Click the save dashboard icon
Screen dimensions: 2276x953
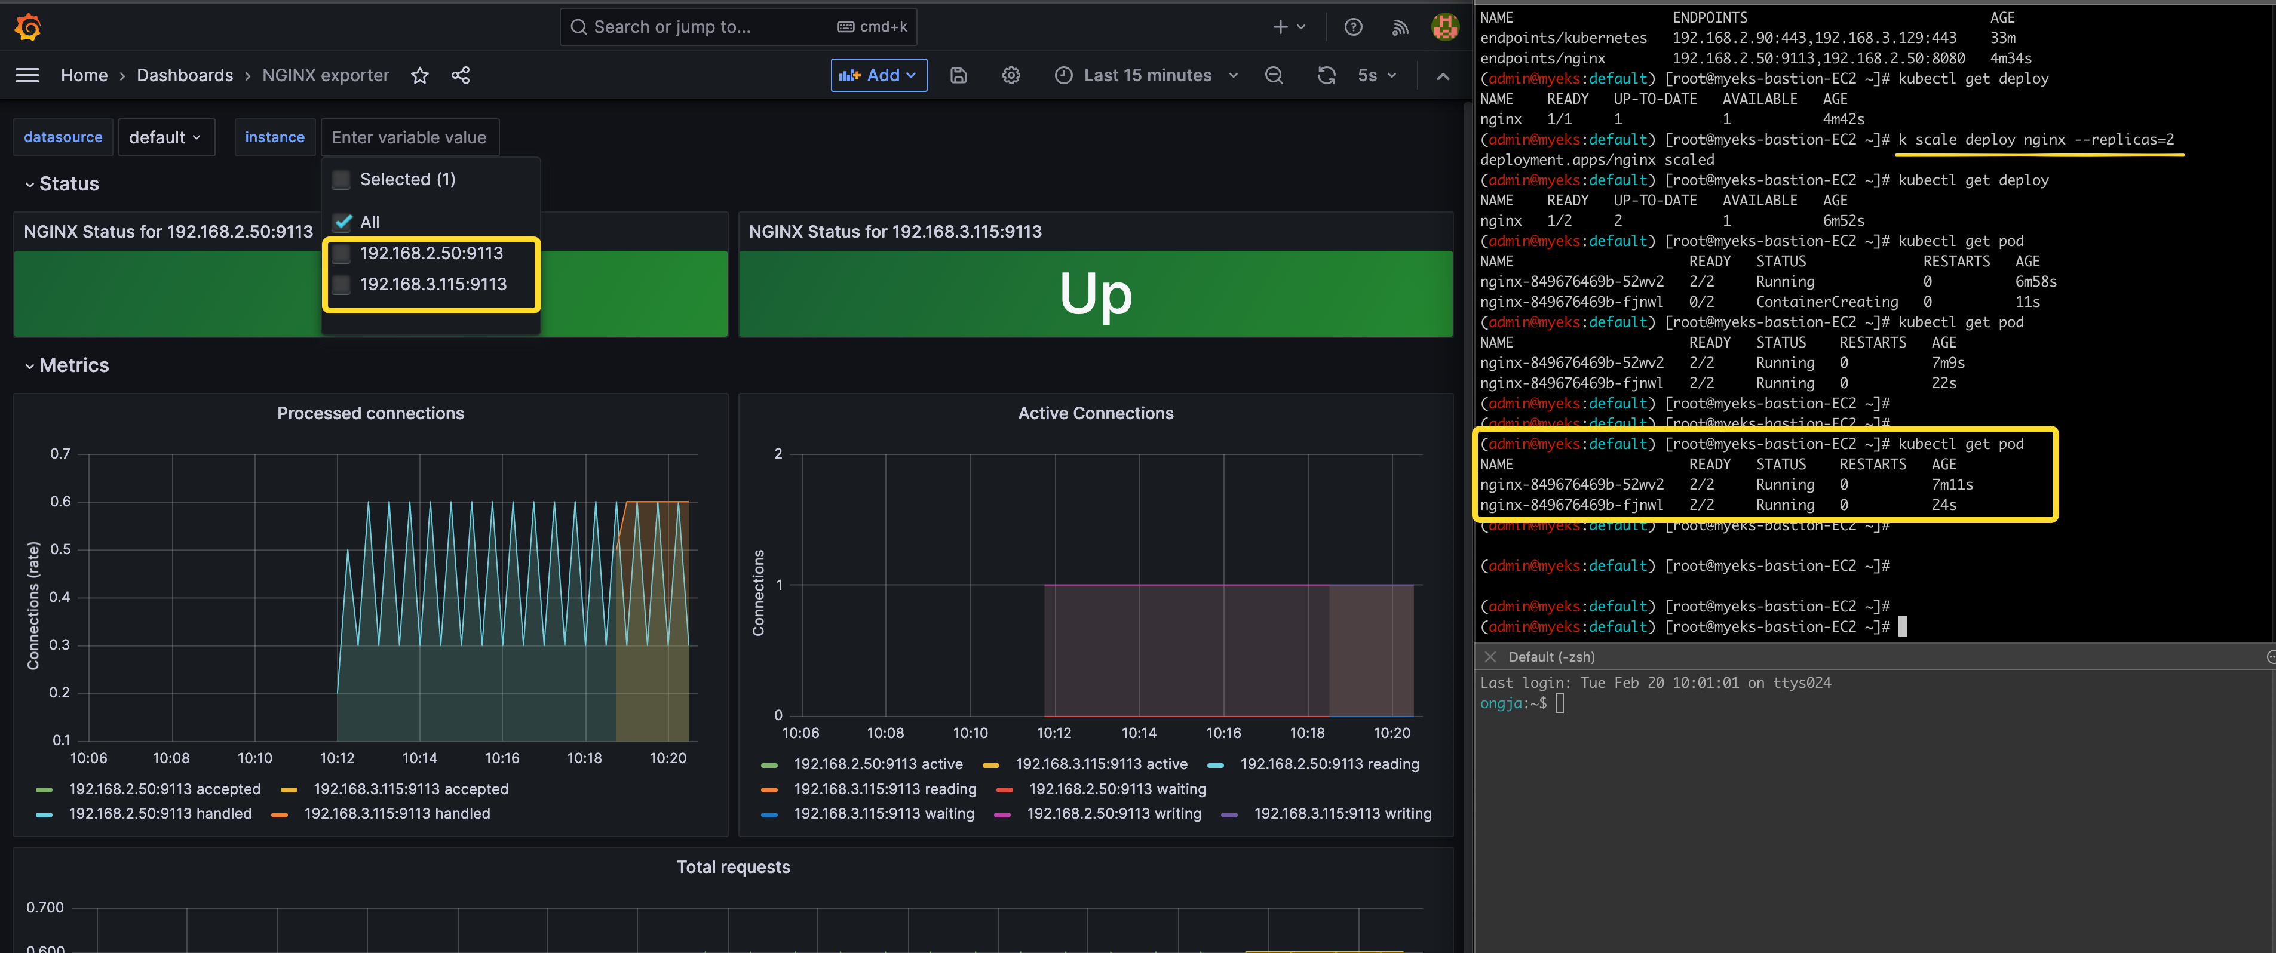click(959, 76)
